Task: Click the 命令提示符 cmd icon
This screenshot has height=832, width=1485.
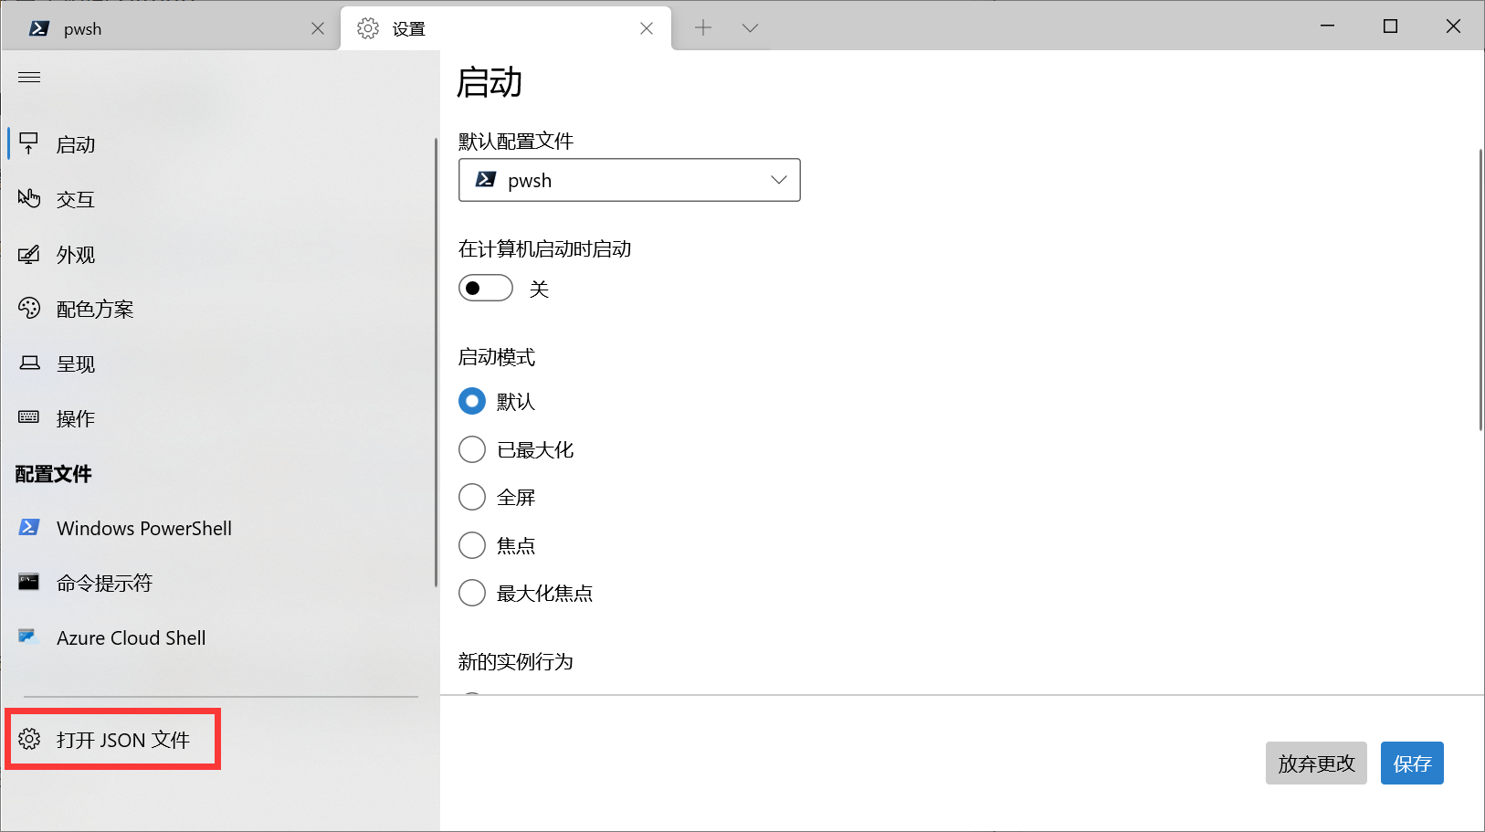Action: click(x=29, y=582)
